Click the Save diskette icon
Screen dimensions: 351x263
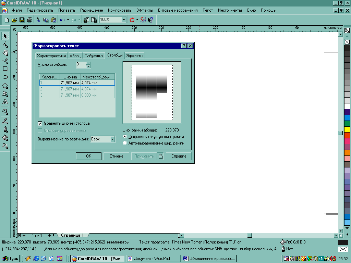click(x=22, y=20)
